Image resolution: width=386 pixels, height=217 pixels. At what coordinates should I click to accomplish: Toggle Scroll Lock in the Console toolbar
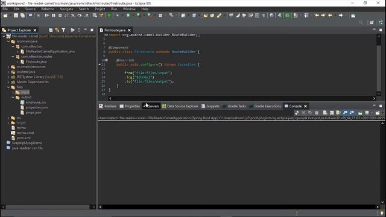(332, 113)
